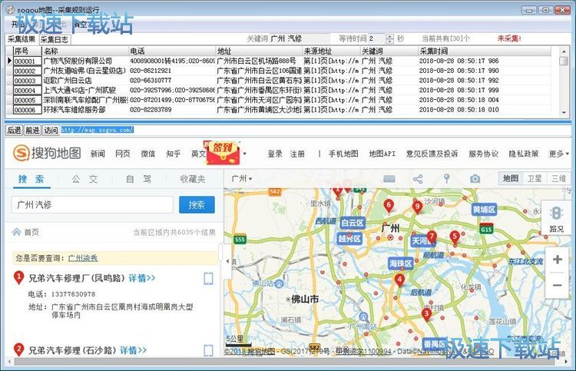Open 详情 link for 兄弟汽车修理厂(凤鸣路)
This screenshot has width=576, height=371.
[141, 278]
